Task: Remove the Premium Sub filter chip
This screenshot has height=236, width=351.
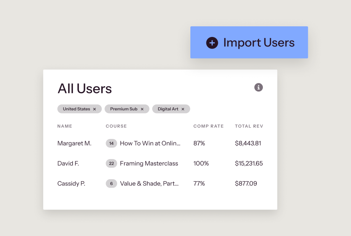Action: pos(142,109)
